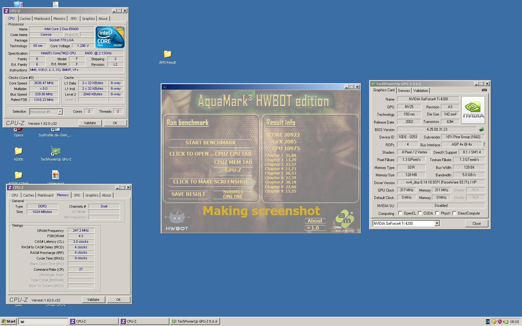Click OK in memory CPU-Z window
Viewport: 522px width, 326px height.
point(118,300)
